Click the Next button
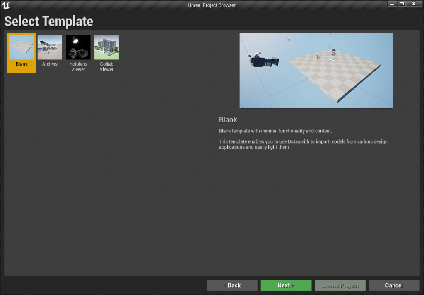Viewport: 424px width, 295px height. pyautogui.click(x=286, y=285)
